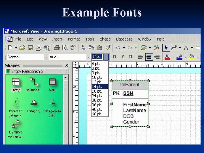Expand line color options arrow
The height and width of the screenshot is (153, 204).
coord(185,57)
